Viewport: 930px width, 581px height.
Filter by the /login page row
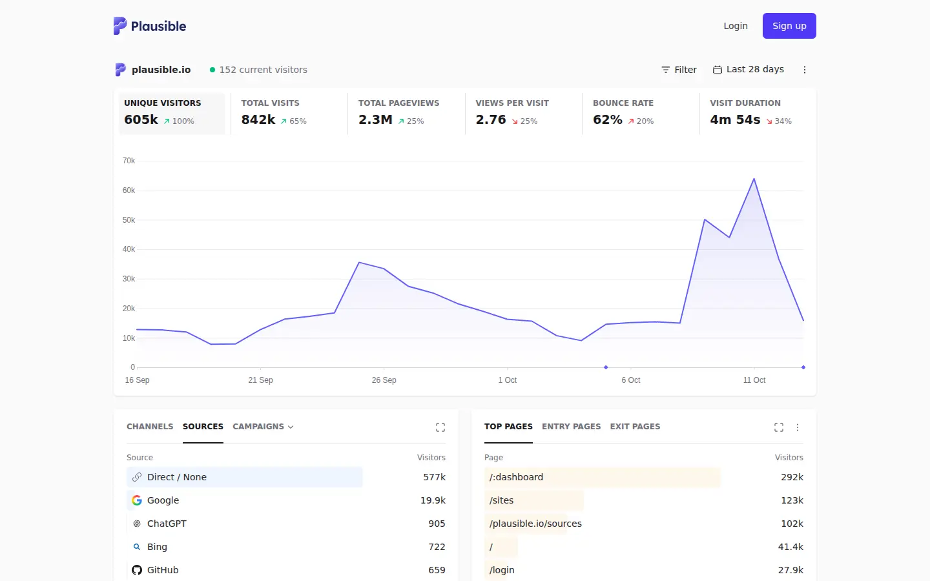(x=644, y=570)
